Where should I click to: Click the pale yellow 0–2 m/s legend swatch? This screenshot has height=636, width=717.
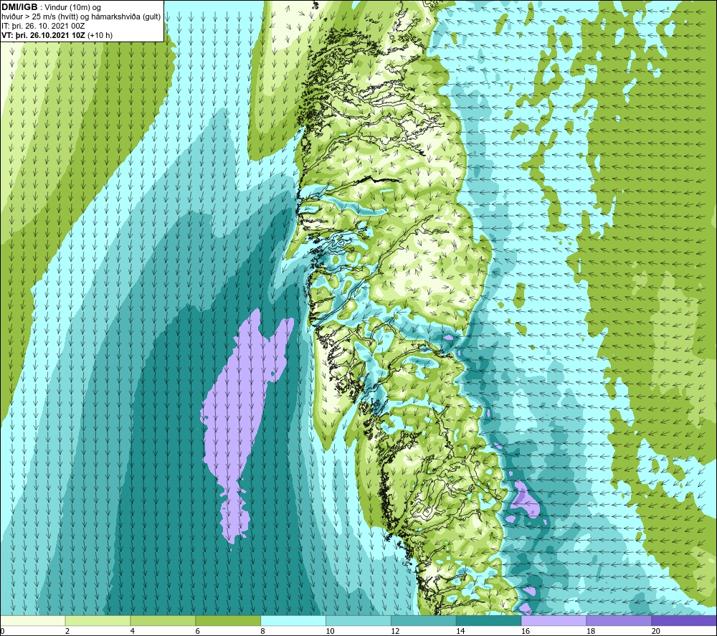click(x=32, y=620)
